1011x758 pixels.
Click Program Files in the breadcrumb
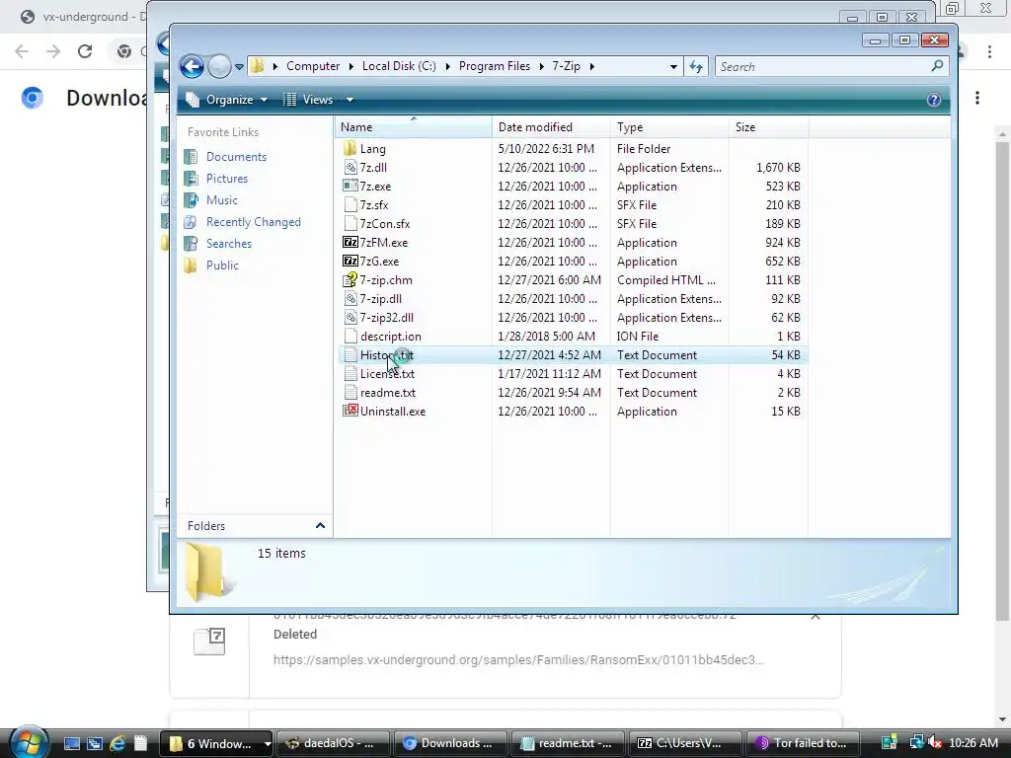click(x=495, y=66)
